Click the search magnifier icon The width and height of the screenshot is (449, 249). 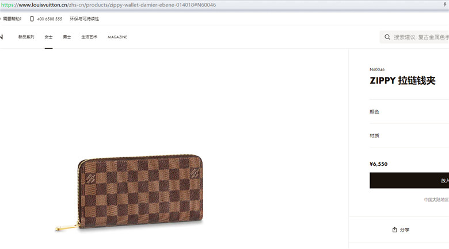coord(387,37)
